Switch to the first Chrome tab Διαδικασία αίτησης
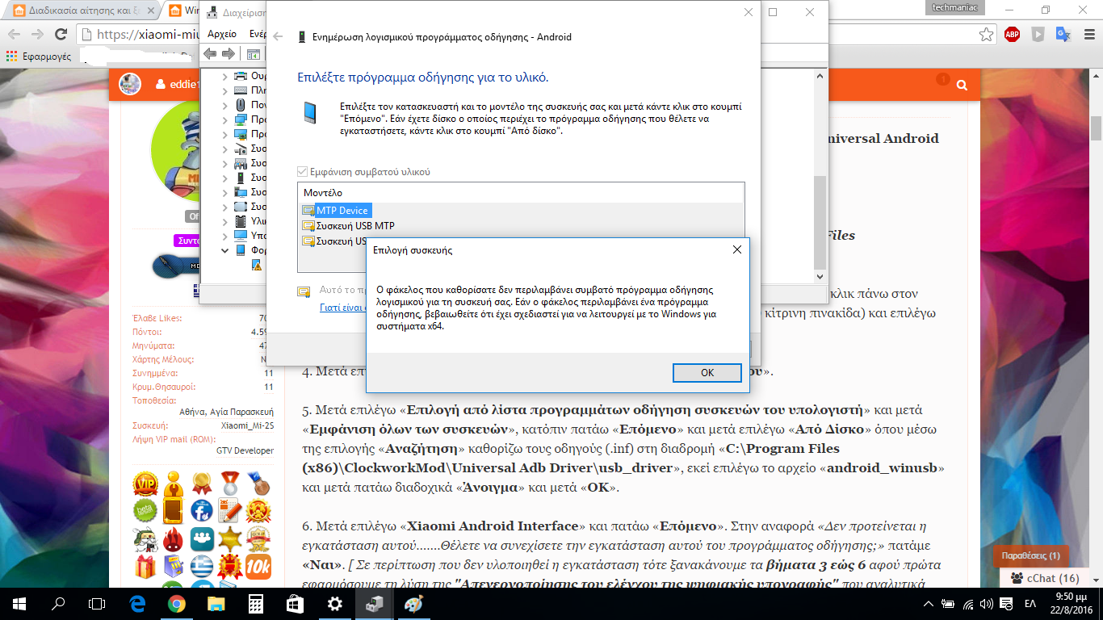This screenshot has height=620, width=1103. point(79,11)
